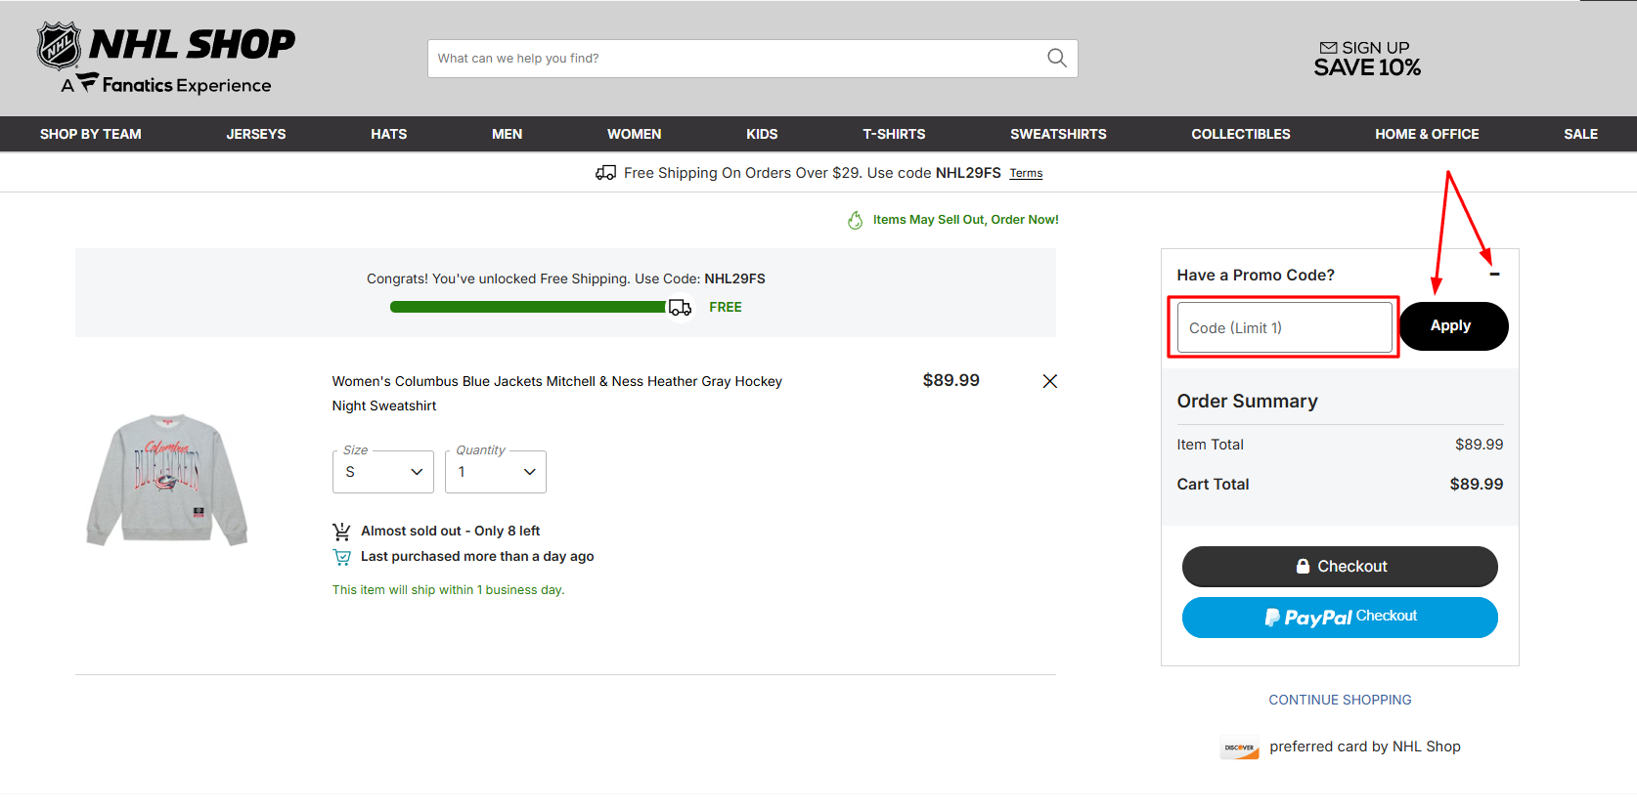Click the 'Have a Promo Code?' heading
Viewport: 1637px width, 811px height.
tap(1256, 276)
